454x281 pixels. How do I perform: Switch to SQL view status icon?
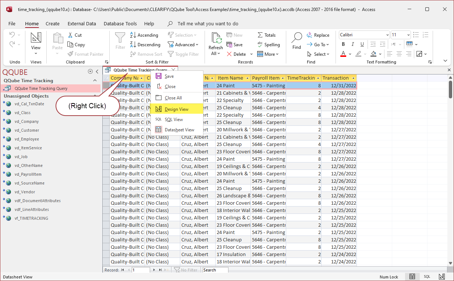coord(427,277)
